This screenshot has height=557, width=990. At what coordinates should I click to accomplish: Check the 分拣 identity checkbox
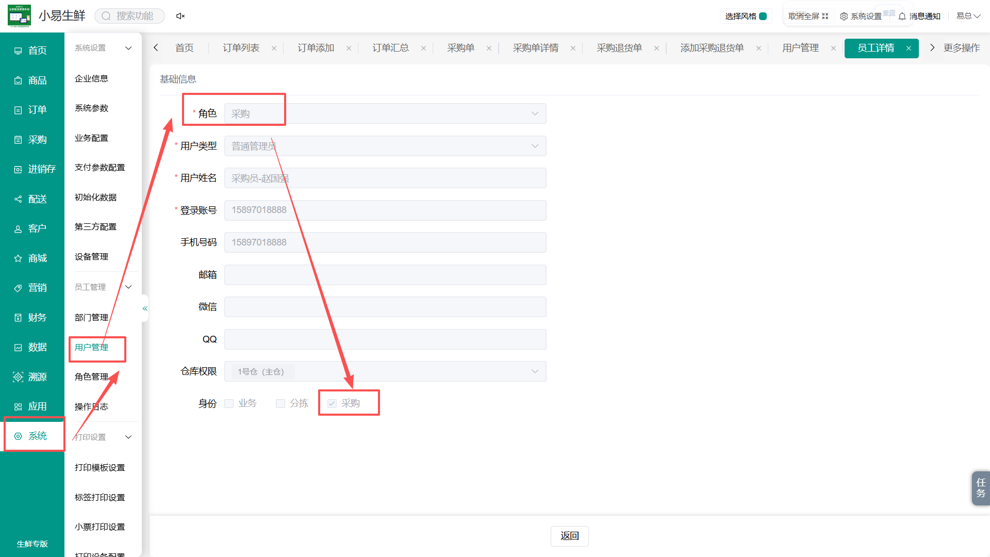[x=280, y=403]
